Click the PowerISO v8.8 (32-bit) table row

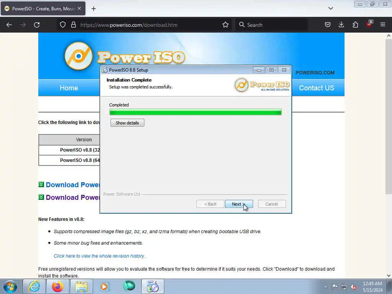[69, 150]
